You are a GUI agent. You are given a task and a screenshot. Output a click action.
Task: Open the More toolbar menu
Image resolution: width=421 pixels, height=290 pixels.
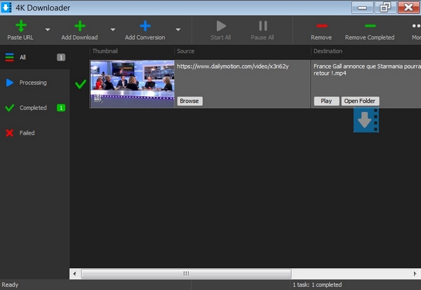(416, 29)
